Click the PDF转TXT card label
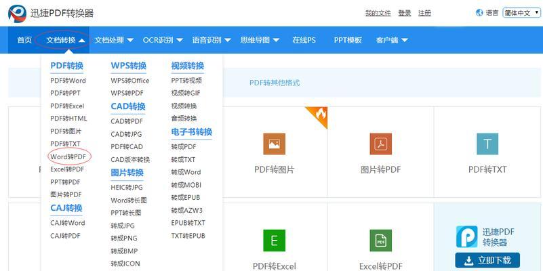 click(x=487, y=169)
